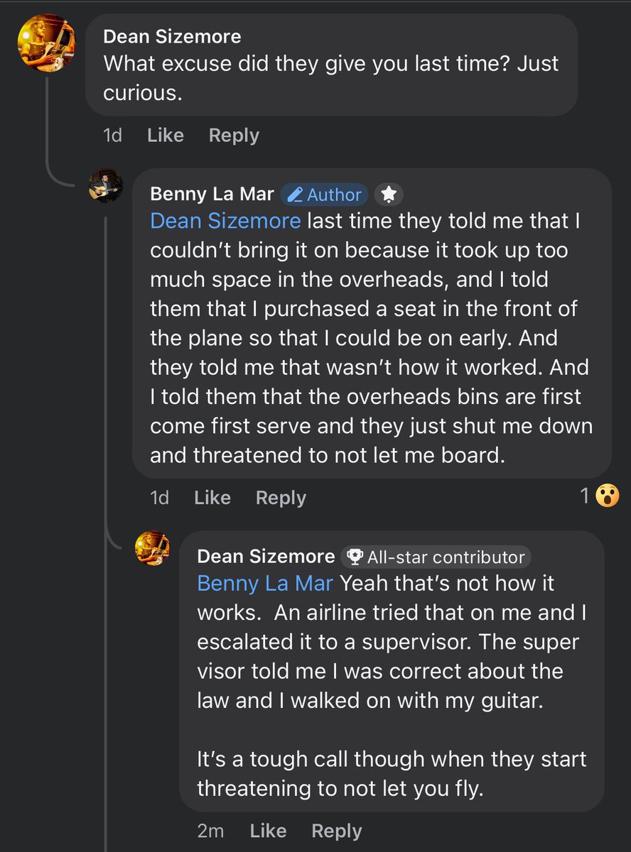
Task: Tap the 2m timestamp on last comment
Action: pyautogui.click(x=211, y=831)
